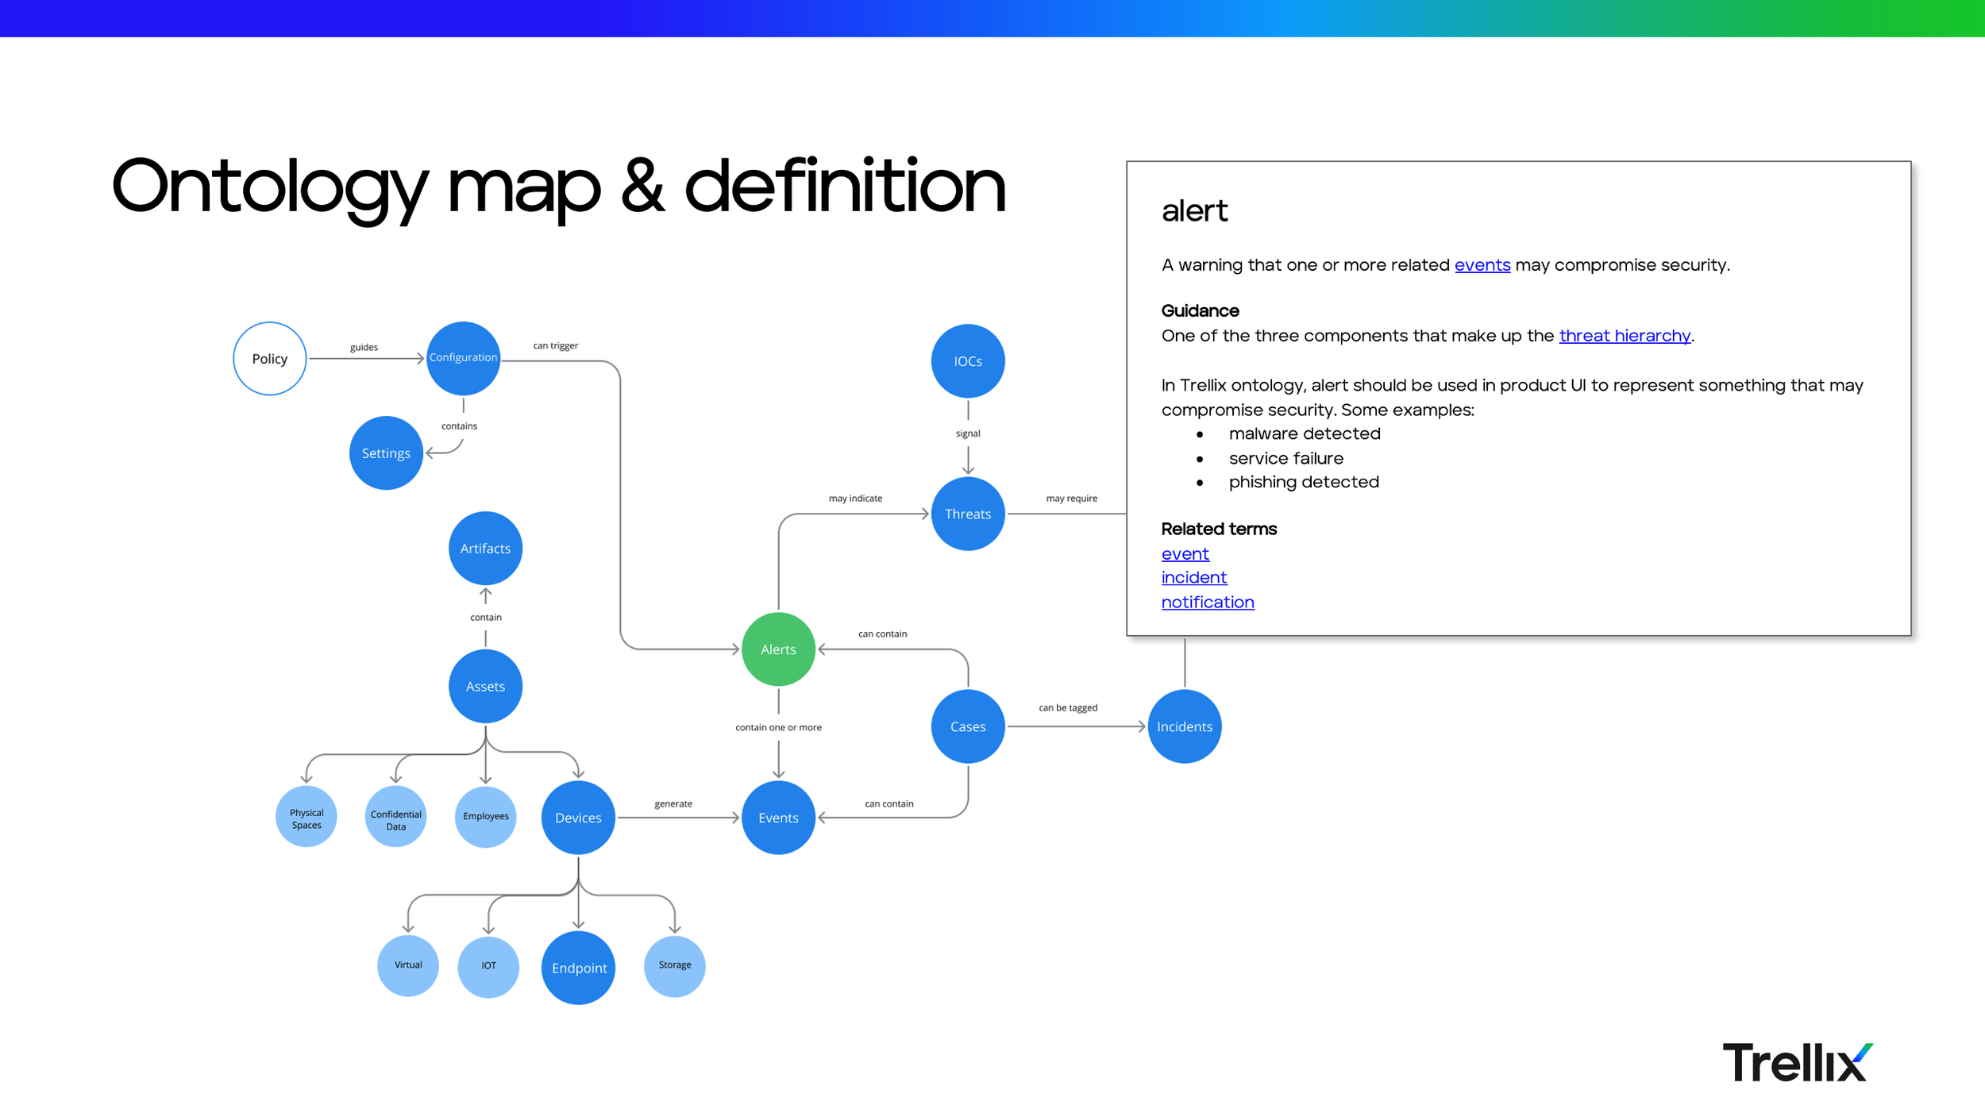1985x1117 pixels.
Task: Click the Cases node
Action: tap(967, 726)
